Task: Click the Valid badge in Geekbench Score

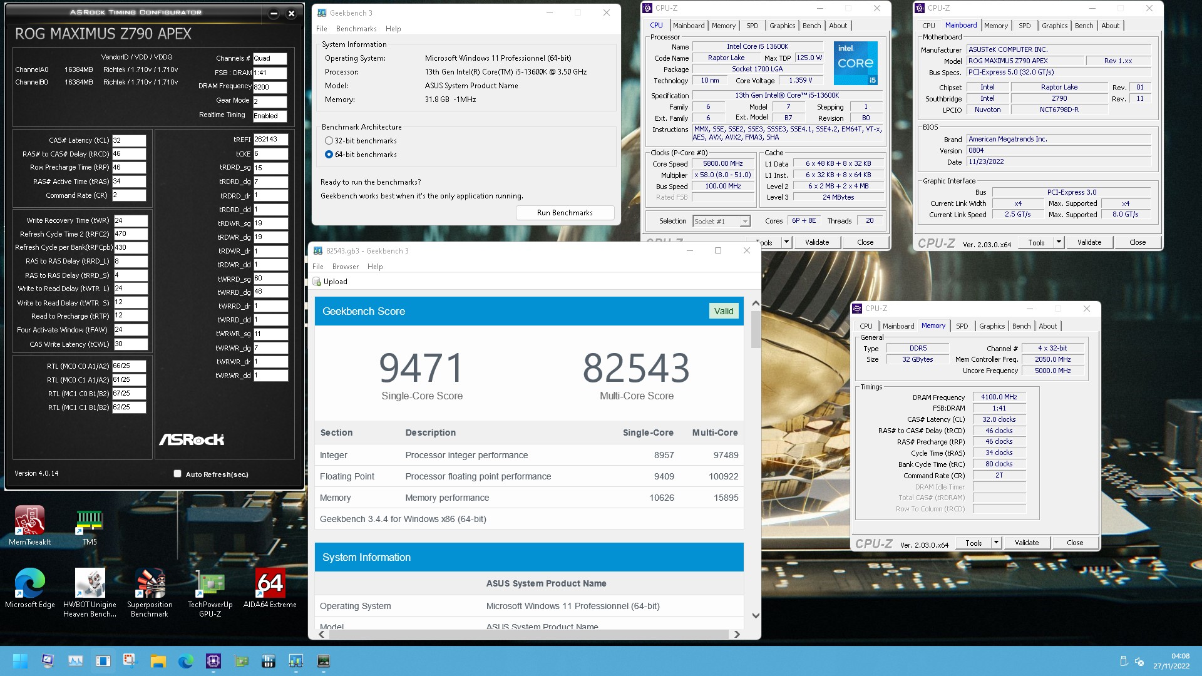Action: 724,311
